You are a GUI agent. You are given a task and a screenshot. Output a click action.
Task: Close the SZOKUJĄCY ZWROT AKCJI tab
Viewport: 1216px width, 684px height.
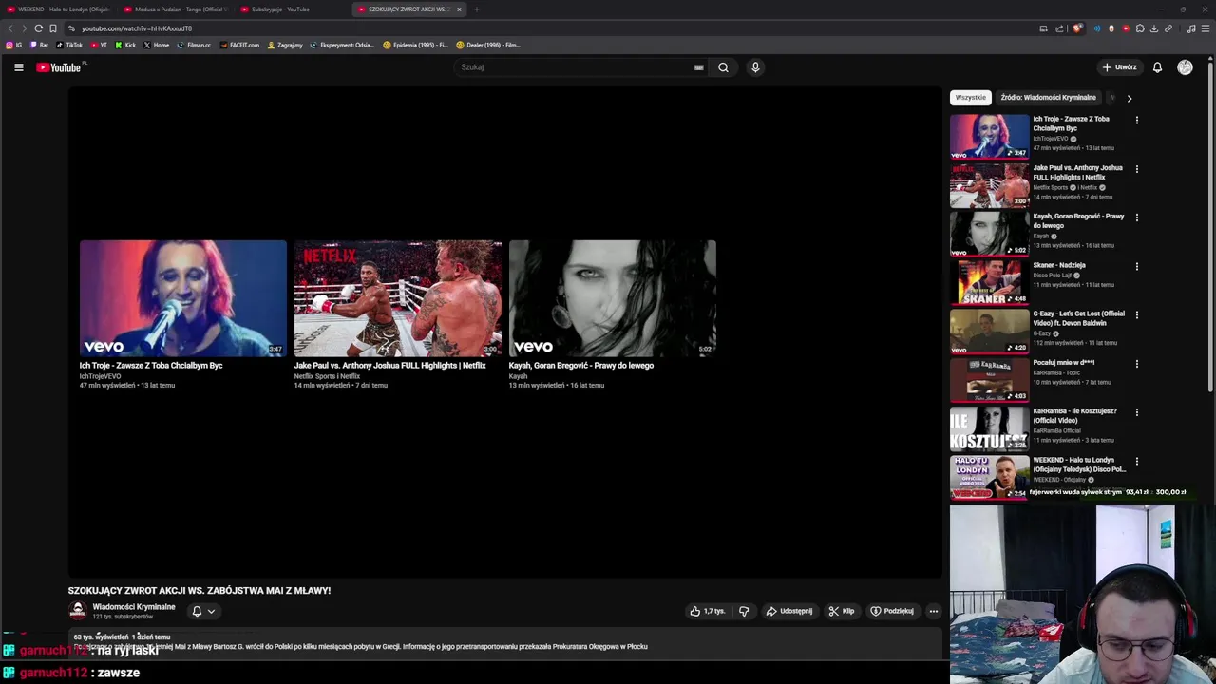[x=459, y=9]
